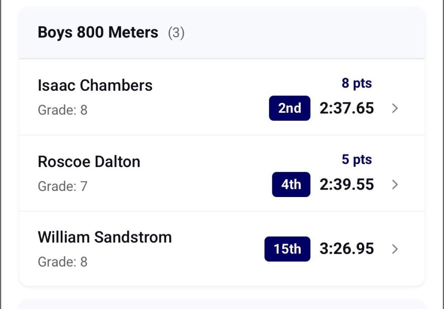
Task: Open Roscoe Dalton result chevron arrow
Action: tap(395, 185)
